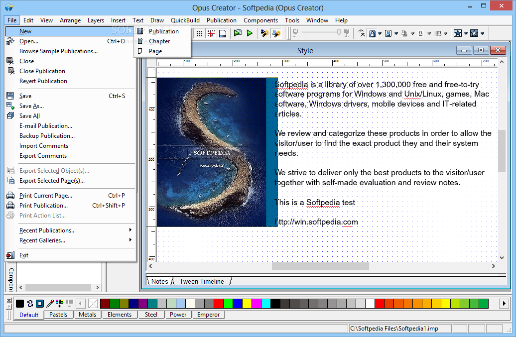Click Save All menu entry
516x337 pixels.
[70, 115]
